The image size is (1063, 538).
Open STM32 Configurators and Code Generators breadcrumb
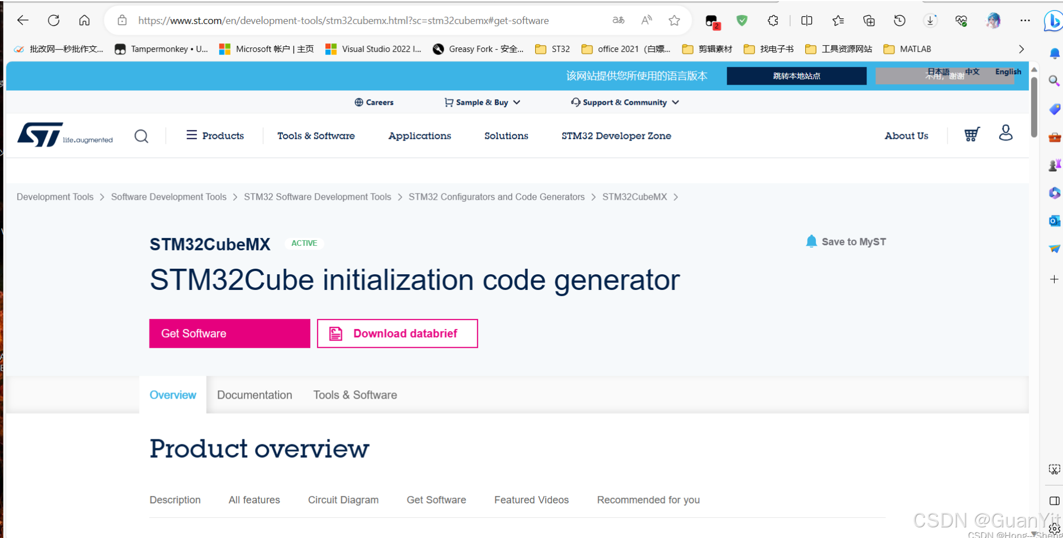pos(497,197)
